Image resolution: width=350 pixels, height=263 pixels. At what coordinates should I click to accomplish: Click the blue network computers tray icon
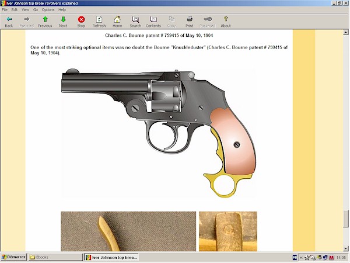[x=325, y=258]
